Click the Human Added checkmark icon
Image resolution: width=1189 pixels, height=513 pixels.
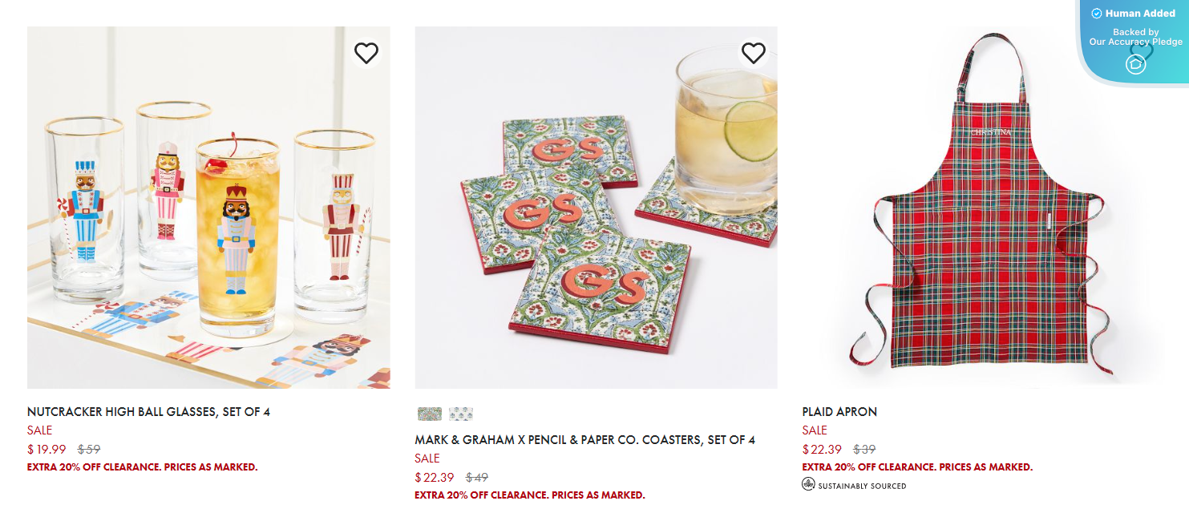(x=1096, y=14)
